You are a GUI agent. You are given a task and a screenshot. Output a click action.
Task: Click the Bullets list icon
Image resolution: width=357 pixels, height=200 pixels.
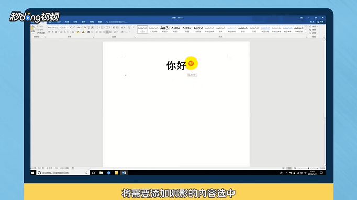coord(97,27)
